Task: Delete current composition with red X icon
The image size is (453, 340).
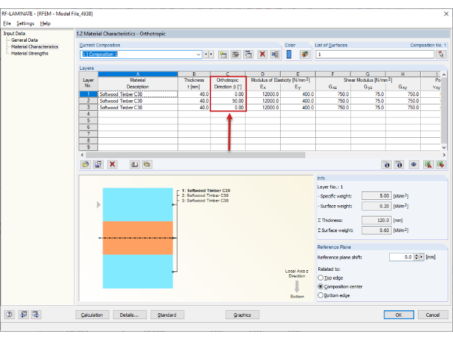Action: [x=262, y=54]
